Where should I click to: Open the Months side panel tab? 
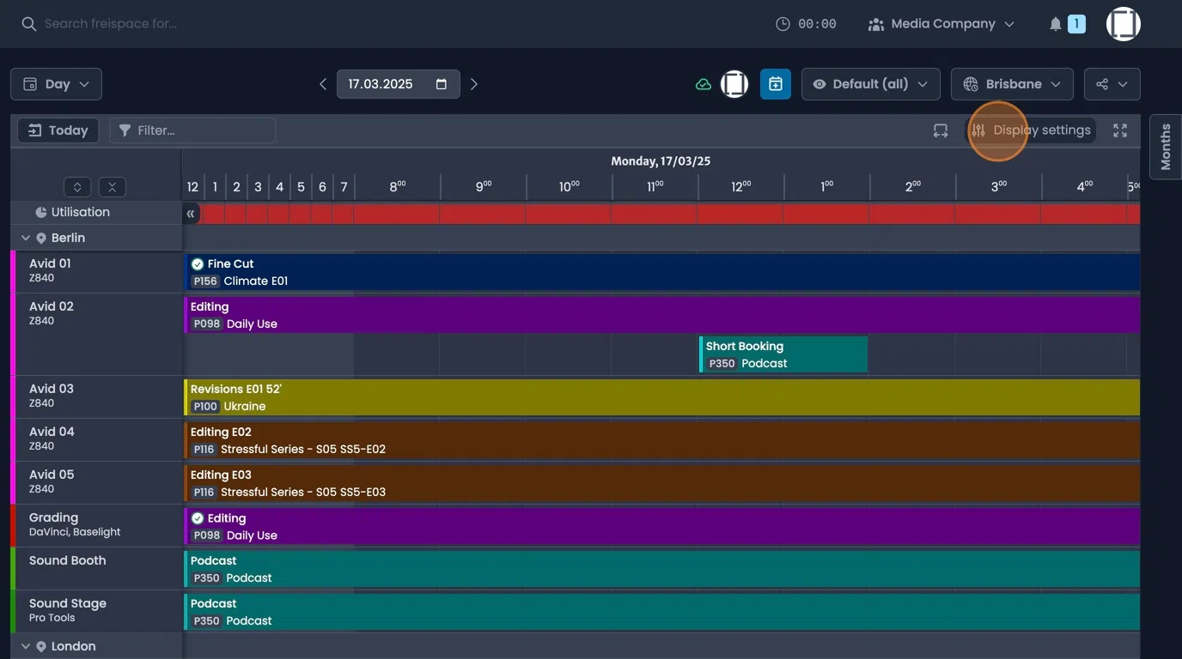click(x=1165, y=146)
